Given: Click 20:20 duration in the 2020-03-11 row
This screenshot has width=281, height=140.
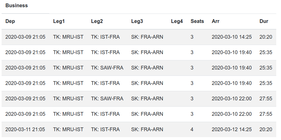Looking at the screenshot, I should [266, 129].
